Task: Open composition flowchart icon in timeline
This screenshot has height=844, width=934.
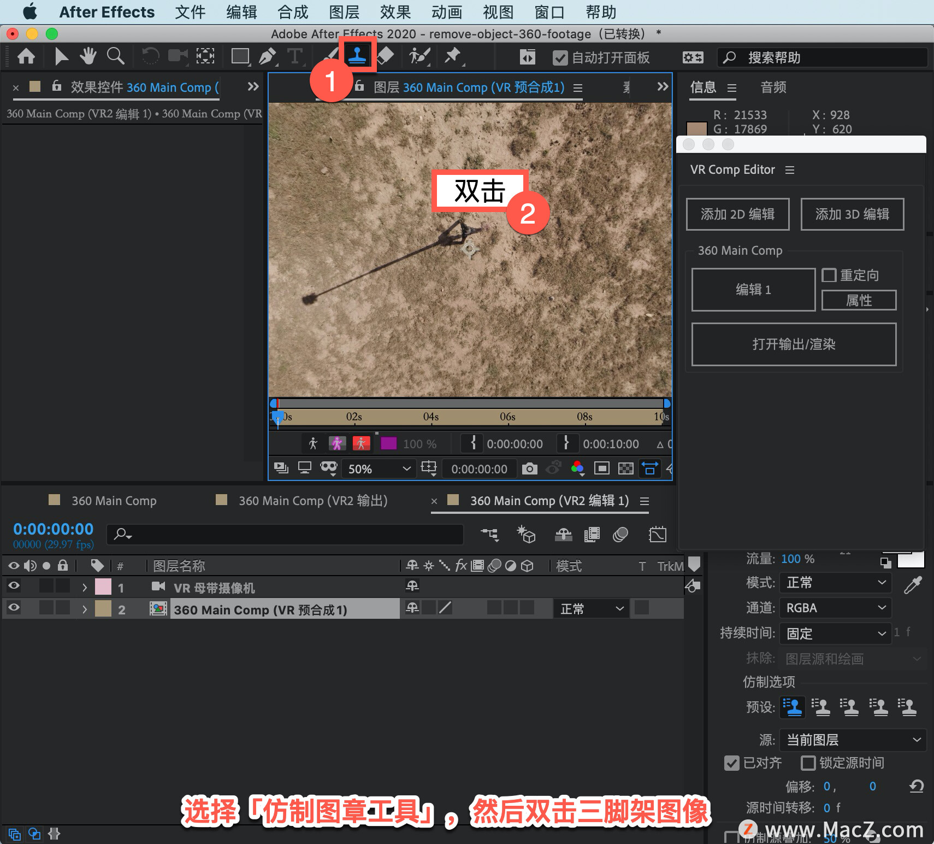Action: [x=489, y=534]
